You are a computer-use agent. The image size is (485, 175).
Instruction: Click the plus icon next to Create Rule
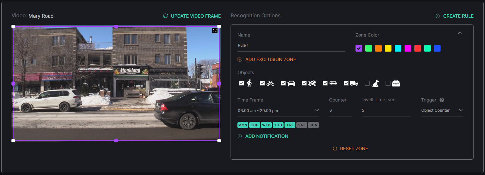[x=438, y=16]
